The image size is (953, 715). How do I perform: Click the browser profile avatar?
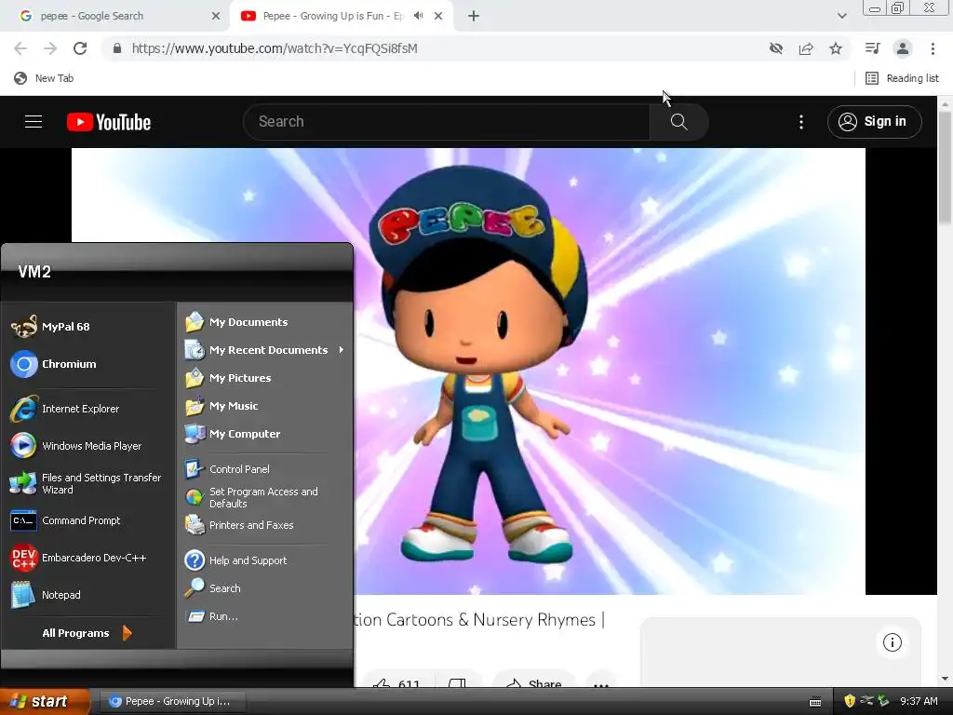pyautogui.click(x=903, y=48)
